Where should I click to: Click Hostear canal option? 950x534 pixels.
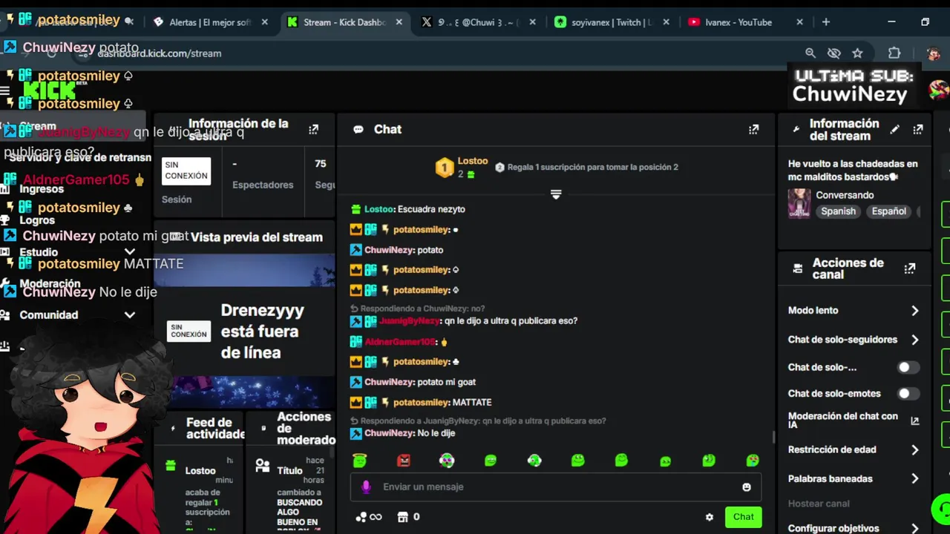click(x=819, y=504)
